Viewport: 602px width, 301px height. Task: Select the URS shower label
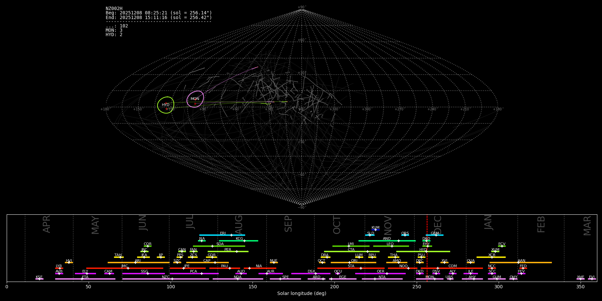click(x=449, y=277)
